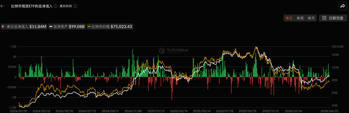This screenshot has width=349, height=113.
Task: Click the 60B right axis label
Action: tap(334, 93)
